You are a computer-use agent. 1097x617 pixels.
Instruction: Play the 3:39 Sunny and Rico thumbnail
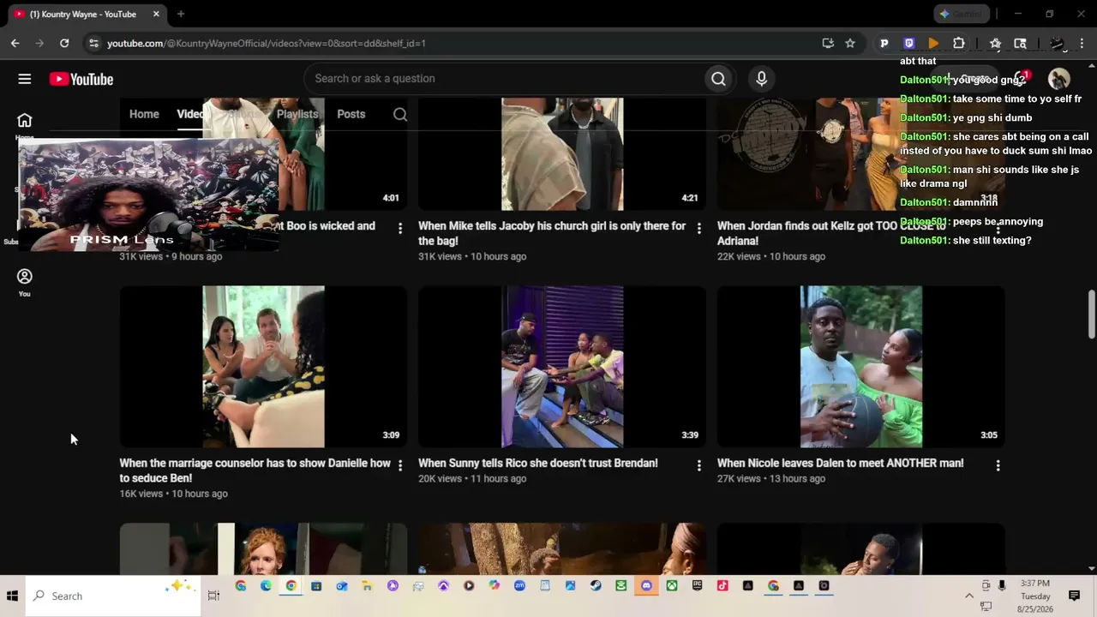pos(562,367)
